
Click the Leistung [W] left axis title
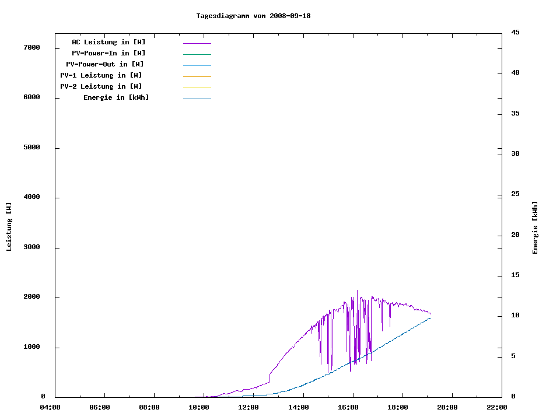pyautogui.click(x=9, y=227)
